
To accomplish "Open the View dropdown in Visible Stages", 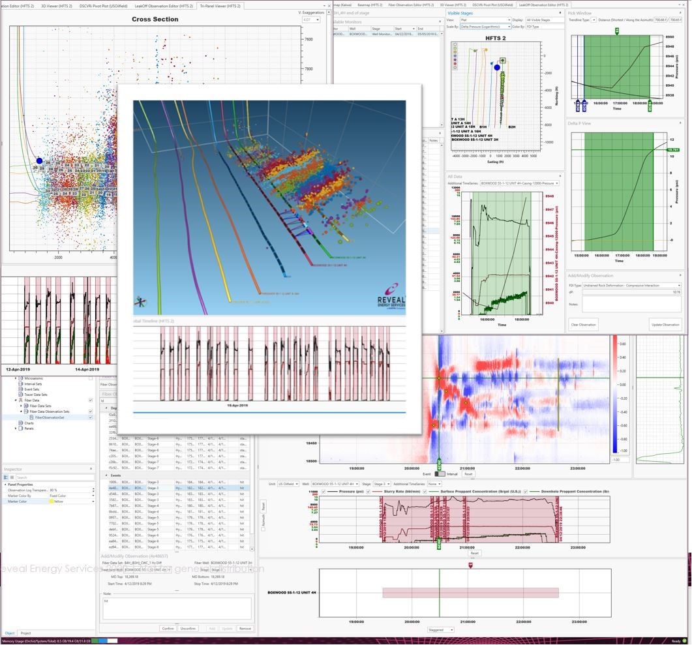I will click(485, 20).
